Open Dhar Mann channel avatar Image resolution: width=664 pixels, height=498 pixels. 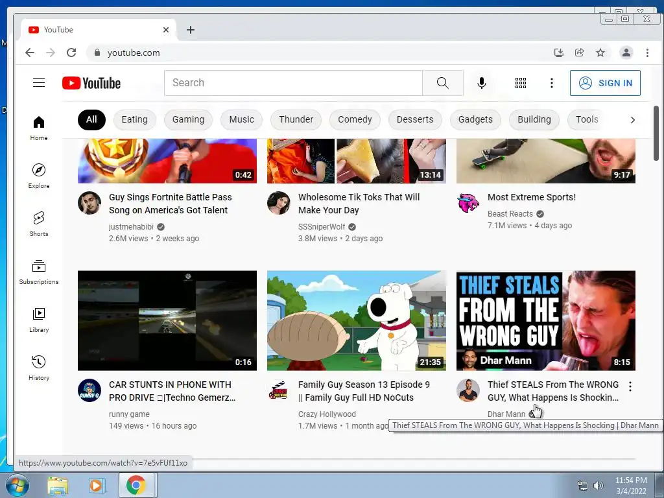tap(468, 390)
